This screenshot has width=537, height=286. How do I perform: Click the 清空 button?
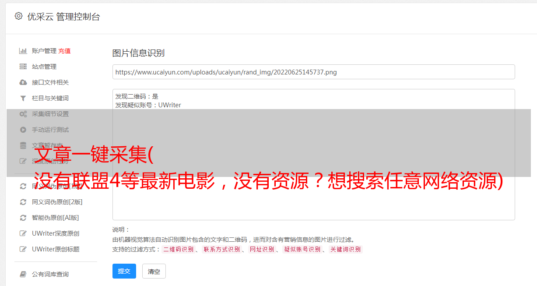point(154,271)
